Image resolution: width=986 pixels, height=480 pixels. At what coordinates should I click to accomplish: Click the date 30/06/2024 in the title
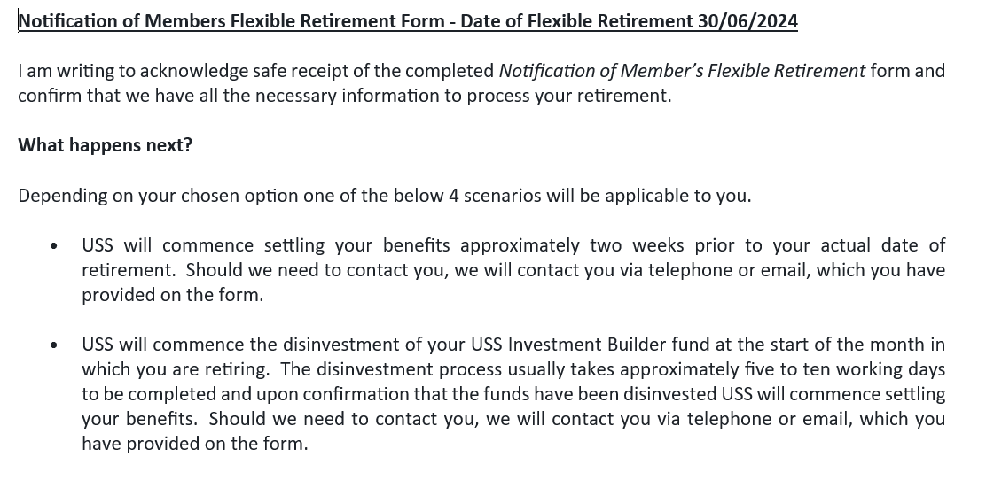click(747, 20)
